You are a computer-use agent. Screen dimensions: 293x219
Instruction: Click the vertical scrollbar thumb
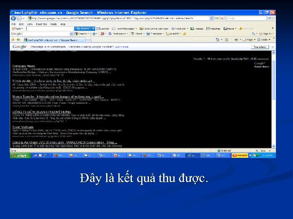(x=273, y=80)
